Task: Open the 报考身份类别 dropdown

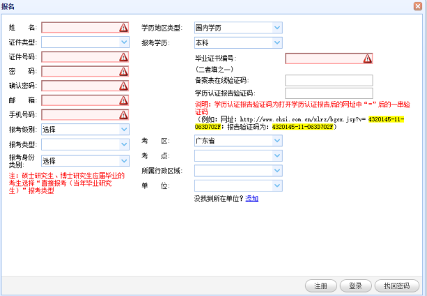Action: click(x=124, y=161)
